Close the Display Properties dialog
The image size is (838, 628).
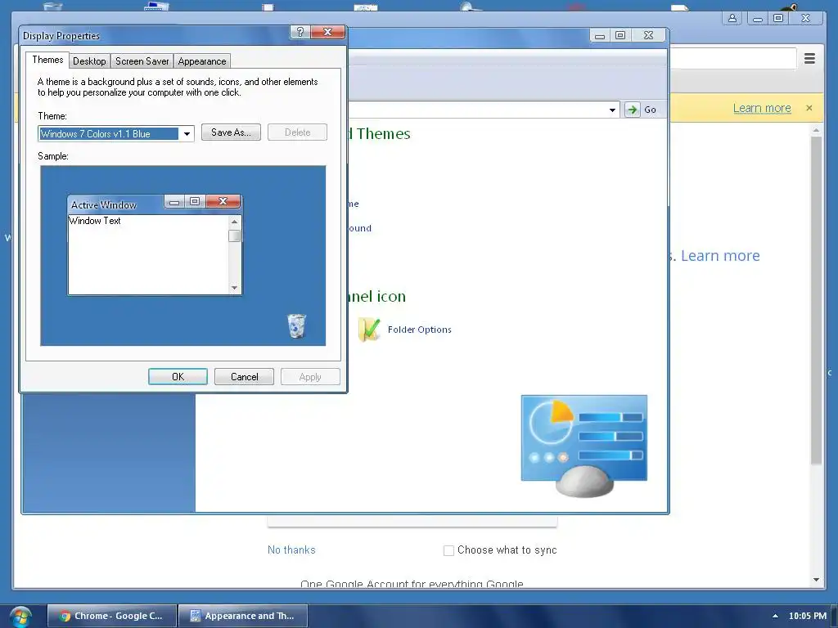coord(327,32)
